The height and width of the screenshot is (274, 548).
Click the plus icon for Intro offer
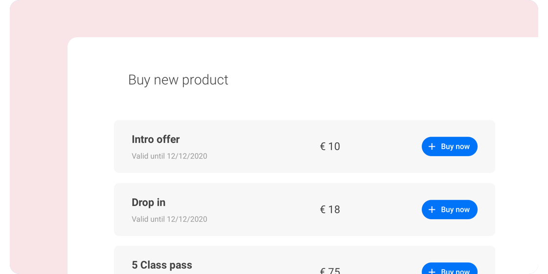click(432, 147)
